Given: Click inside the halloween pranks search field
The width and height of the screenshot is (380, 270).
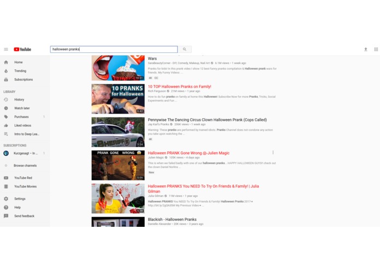Looking at the screenshot, I should (x=114, y=49).
